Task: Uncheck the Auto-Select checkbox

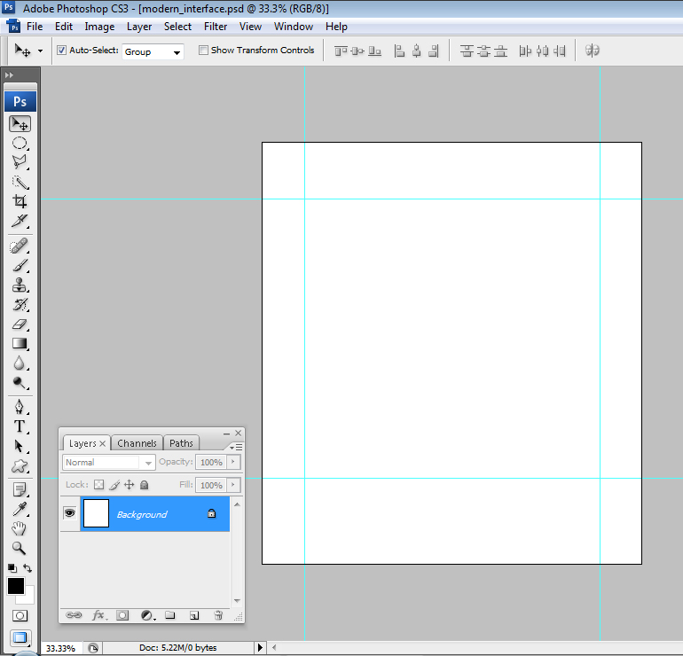Action: (x=62, y=50)
